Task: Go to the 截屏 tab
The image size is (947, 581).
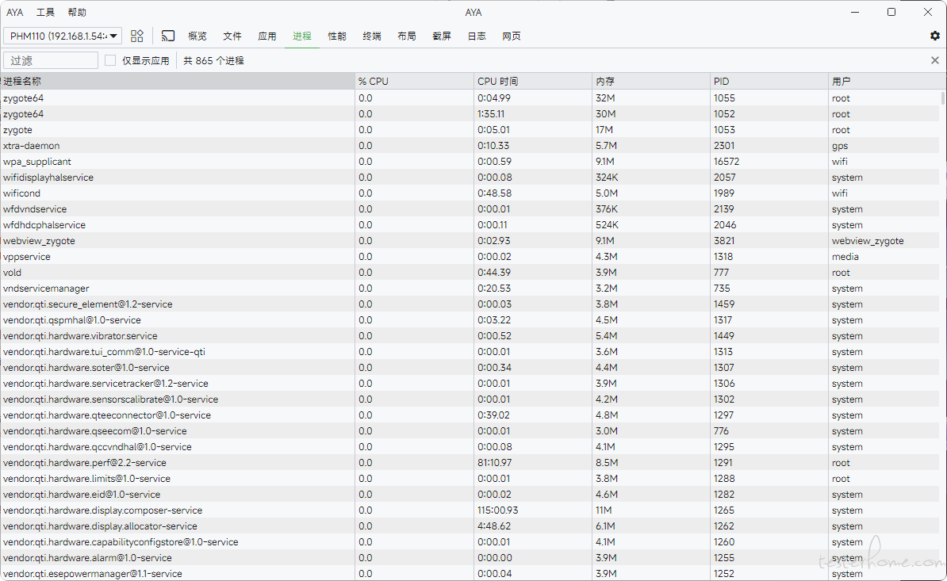Action: 442,36
